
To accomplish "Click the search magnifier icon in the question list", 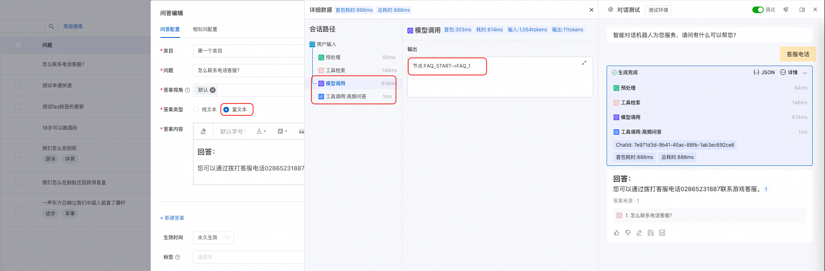I will [51, 26].
